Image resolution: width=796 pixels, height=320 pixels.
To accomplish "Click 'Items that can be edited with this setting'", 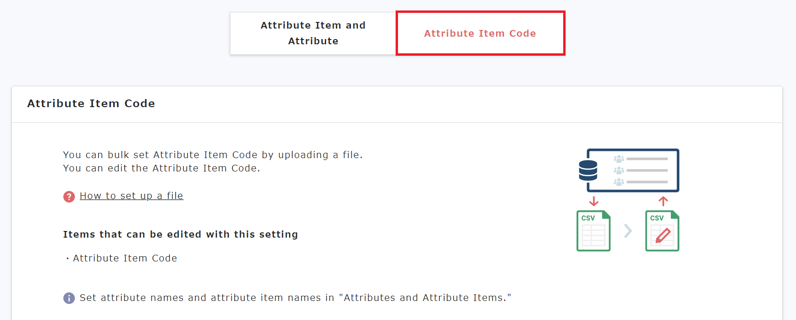I will point(180,234).
